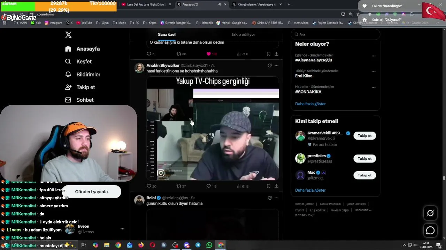The height and width of the screenshot is (250, 446).
Task: Open options for Erol Köse trend
Action: click(x=374, y=72)
